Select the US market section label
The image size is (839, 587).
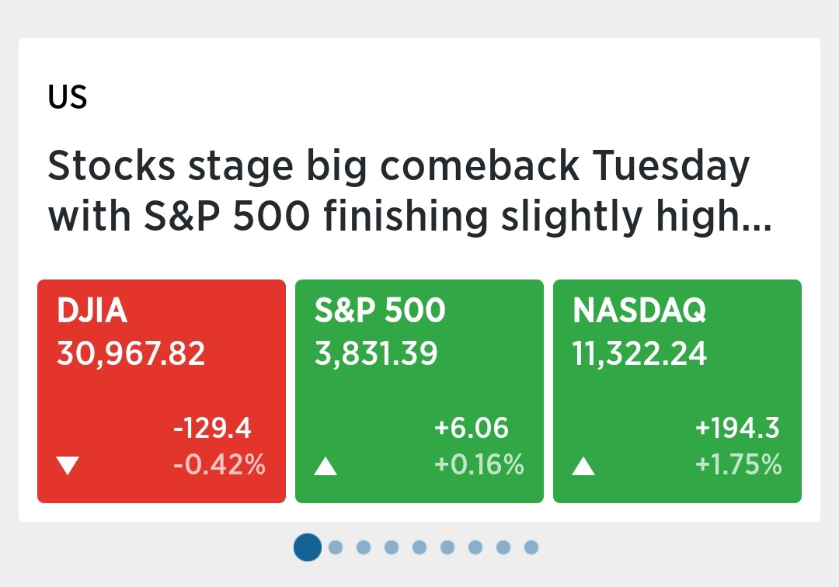[68, 97]
